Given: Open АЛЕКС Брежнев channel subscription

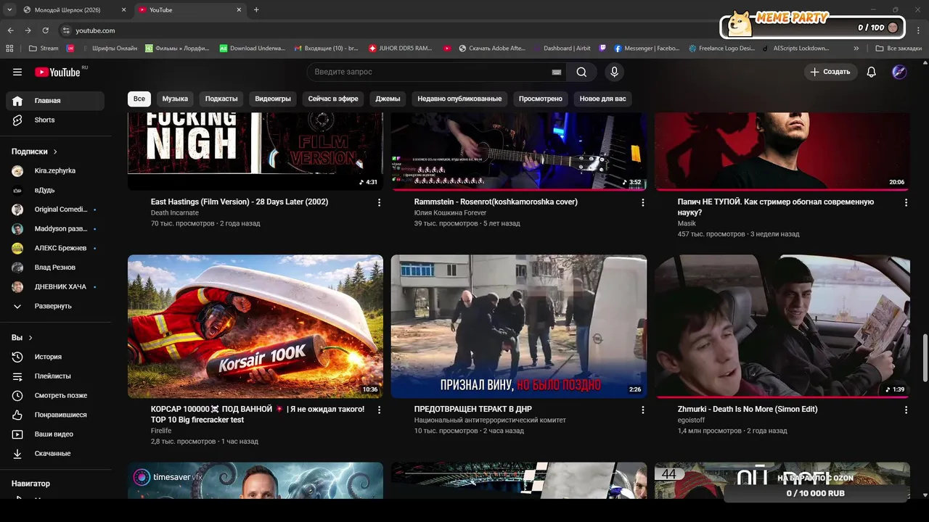Looking at the screenshot, I should (55, 248).
